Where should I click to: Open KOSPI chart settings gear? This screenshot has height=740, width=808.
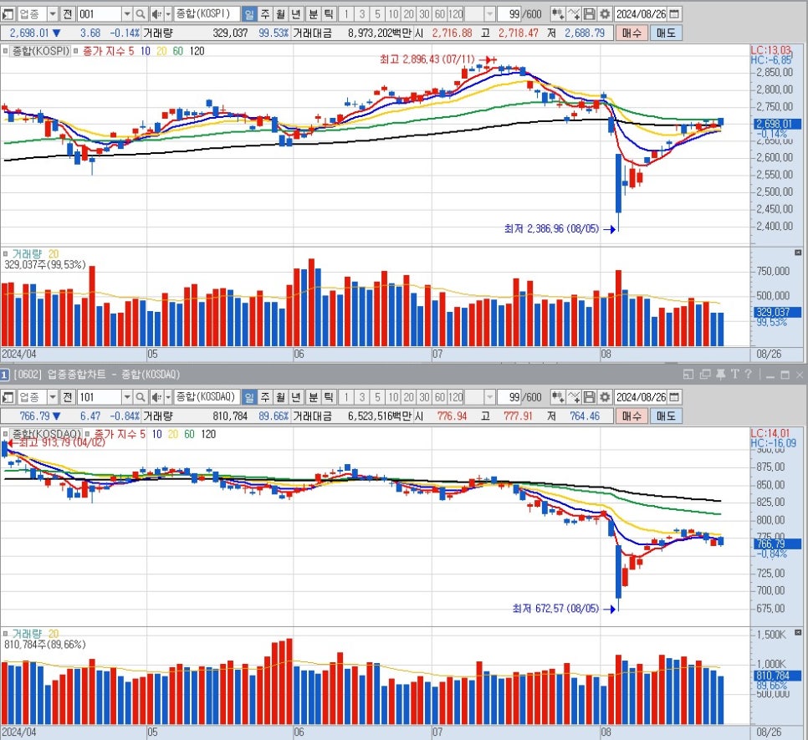pos(605,14)
